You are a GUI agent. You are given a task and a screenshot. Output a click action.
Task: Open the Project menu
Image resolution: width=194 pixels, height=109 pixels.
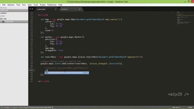42,5
